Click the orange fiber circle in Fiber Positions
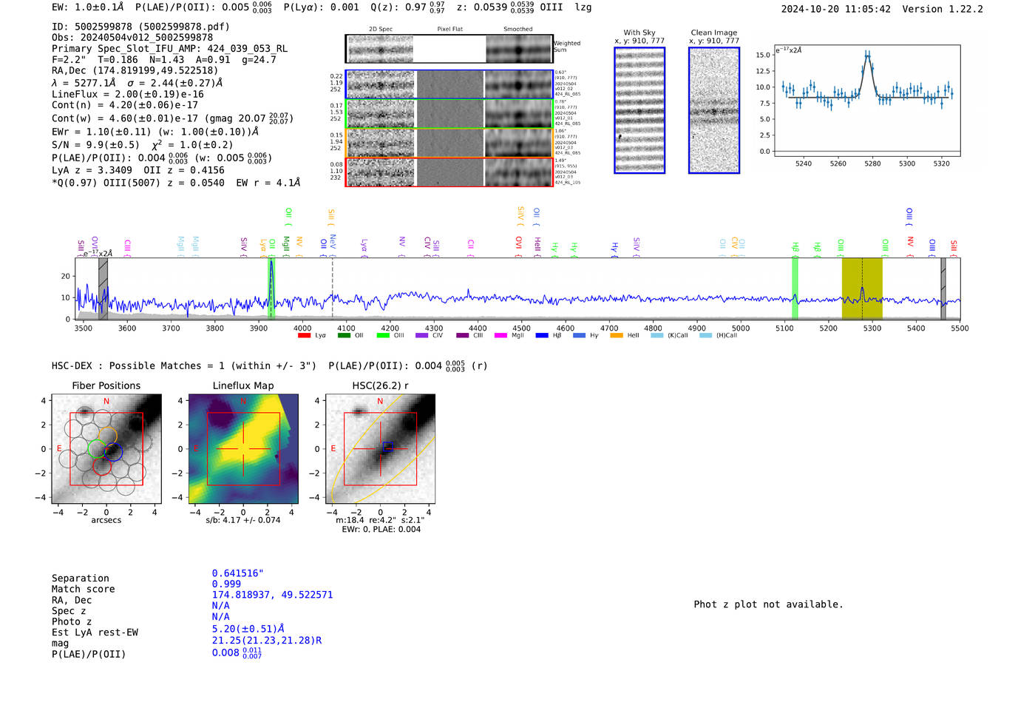The height and width of the screenshot is (705, 1035). (x=107, y=436)
